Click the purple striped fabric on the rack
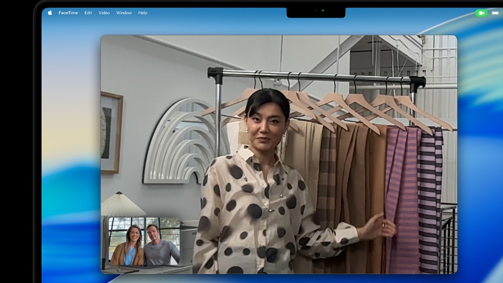This screenshot has height=283, width=503. click(402, 196)
